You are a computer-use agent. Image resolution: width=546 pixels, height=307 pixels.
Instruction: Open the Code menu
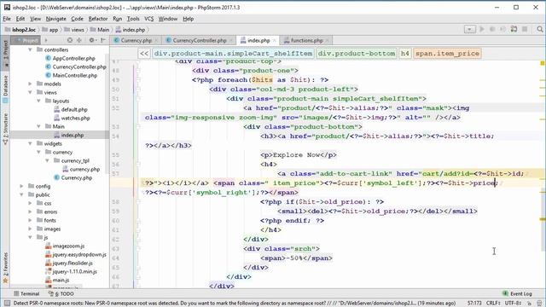[x=77, y=19]
